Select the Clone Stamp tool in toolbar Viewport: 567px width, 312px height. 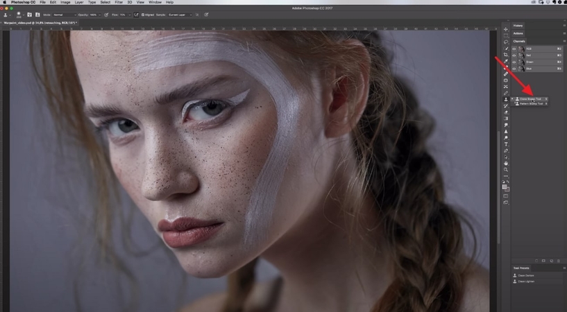coord(506,100)
